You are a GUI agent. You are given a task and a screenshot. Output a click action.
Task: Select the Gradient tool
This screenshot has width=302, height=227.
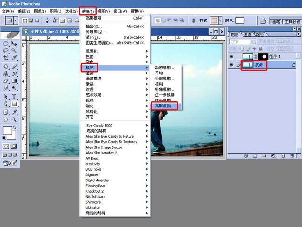[14, 81]
